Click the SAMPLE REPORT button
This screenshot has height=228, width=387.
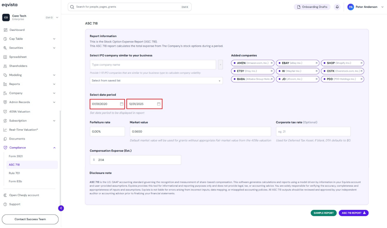coord(323,213)
